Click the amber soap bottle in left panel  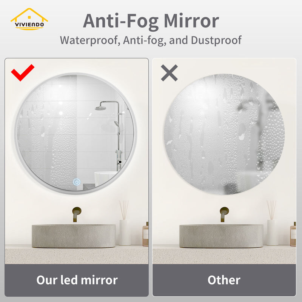click(146, 234)
